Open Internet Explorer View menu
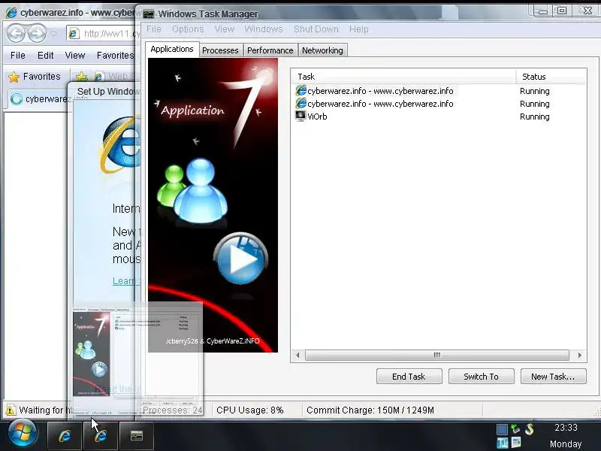The height and width of the screenshot is (451, 601). (75, 56)
